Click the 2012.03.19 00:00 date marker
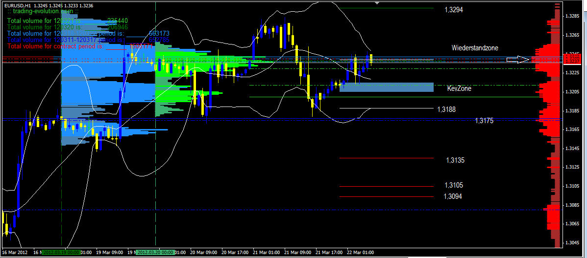The width and height of the screenshot is (587, 258). (x=61, y=253)
